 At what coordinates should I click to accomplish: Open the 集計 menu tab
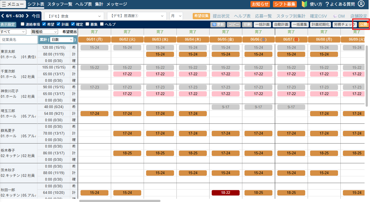coord(99,4)
